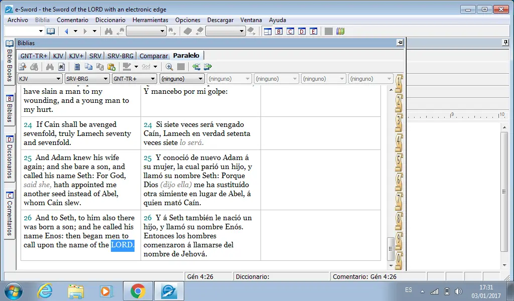Switch to the Comparar tab
The height and width of the screenshot is (301, 514).
pos(154,56)
